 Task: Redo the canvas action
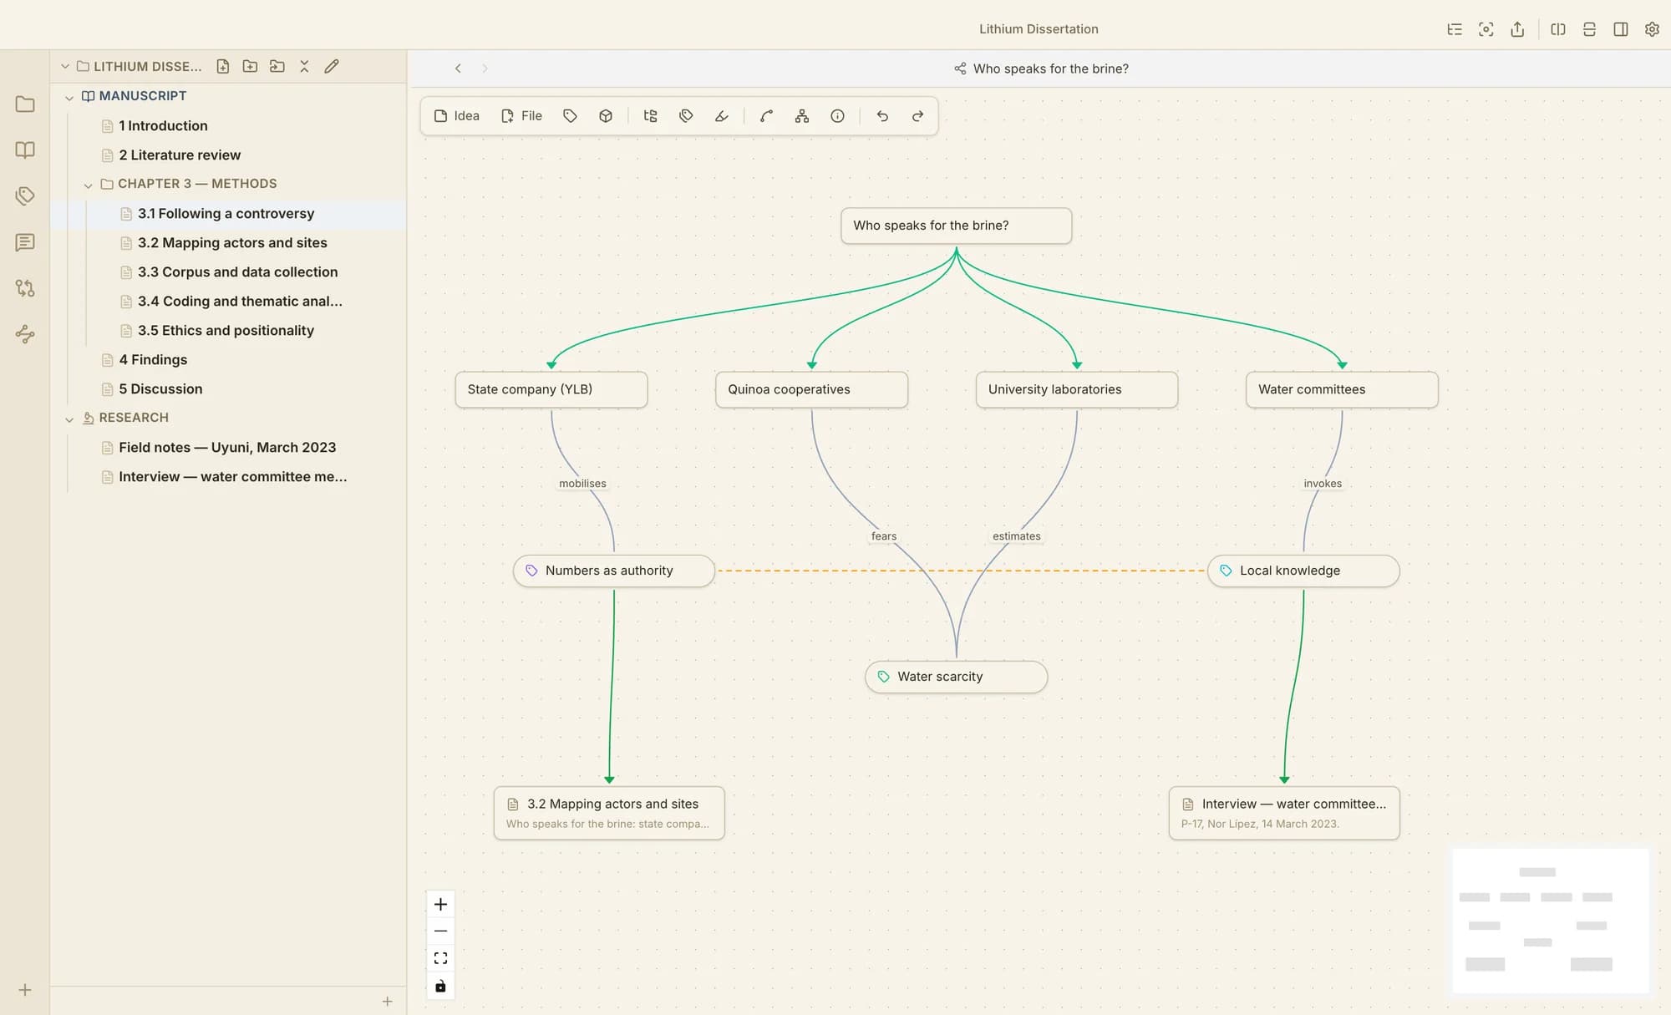[917, 116]
